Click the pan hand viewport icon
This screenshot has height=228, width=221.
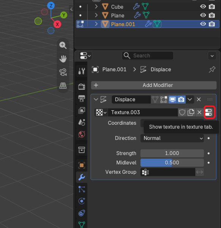(x=63, y=59)
